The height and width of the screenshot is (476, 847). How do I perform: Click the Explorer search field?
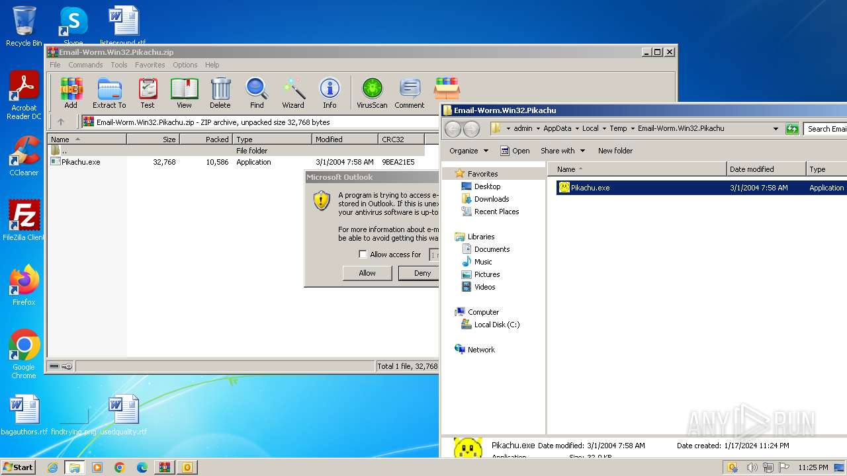coord(825,129)
